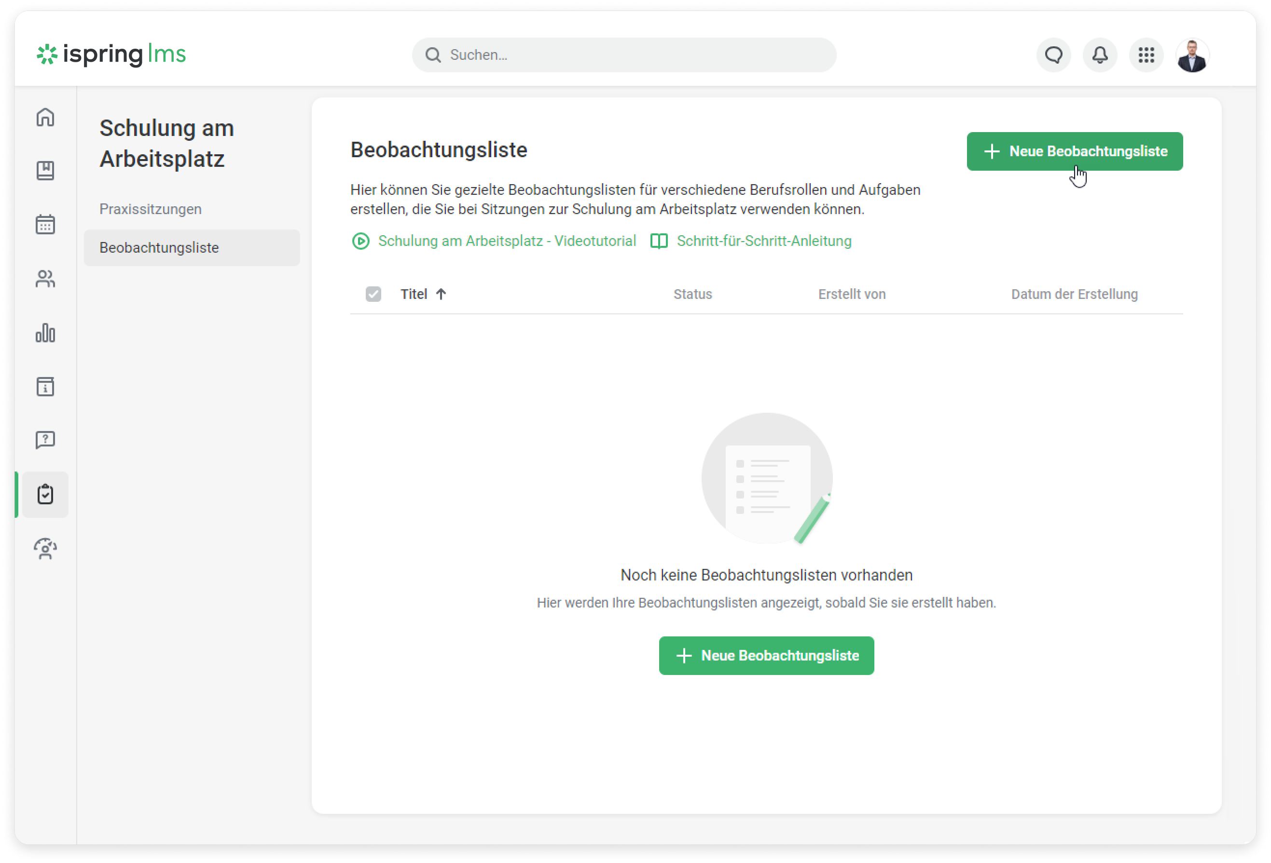Image resolution: width=1271 pixels, height=863 pixels.
Task: Open the course book icon in sidebar
Action: 45,171
